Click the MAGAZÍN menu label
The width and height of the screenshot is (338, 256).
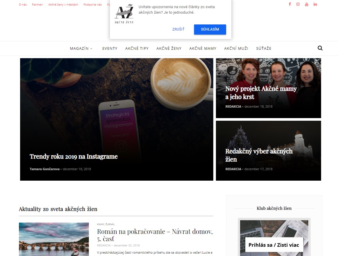(79, 48)
